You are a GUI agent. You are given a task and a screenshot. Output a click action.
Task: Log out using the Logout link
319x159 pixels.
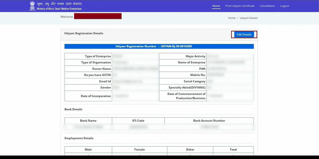(285, 6)
